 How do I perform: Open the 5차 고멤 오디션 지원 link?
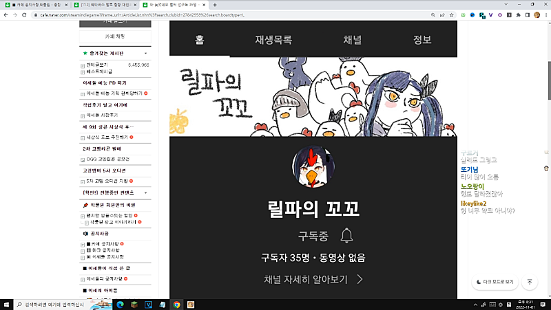coord(107,181)
